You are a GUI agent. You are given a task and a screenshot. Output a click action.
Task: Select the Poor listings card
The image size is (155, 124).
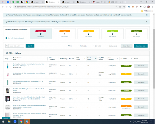[65, 34]
